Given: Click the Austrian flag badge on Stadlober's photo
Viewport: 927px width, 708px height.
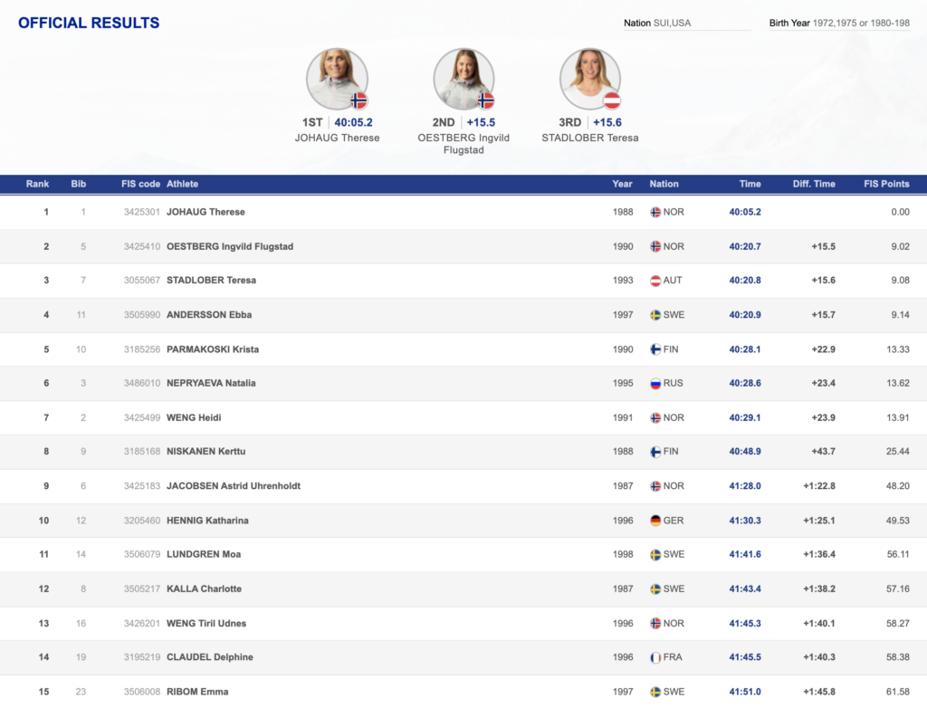Looking at the screenshot, I should pos(612,100).
